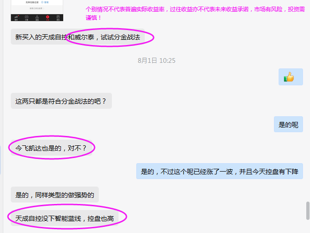This screenshot has width=310, height=233.
Task: Click the blue 管理 gear icon in the thumbnail
Action: [42, 2]
